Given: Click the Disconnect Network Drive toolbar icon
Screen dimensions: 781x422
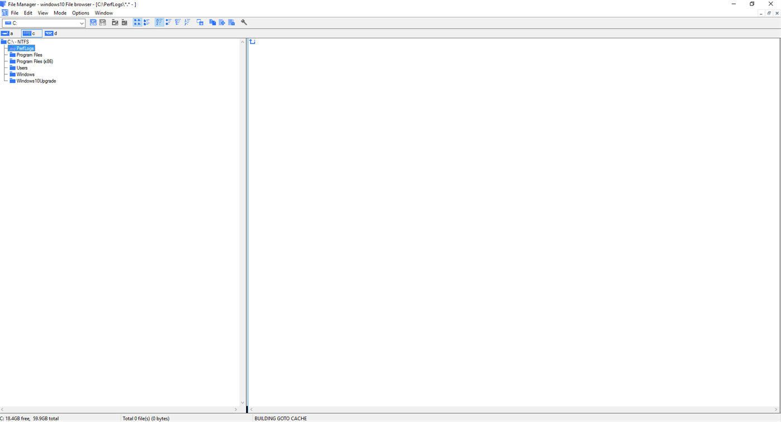Looking at the screenshot, I should tap(103, 22).
